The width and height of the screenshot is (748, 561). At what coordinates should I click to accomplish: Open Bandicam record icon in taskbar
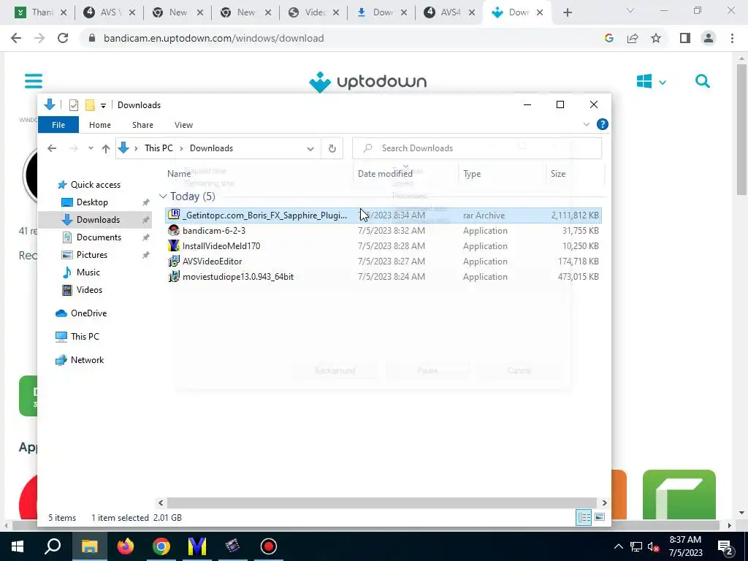tap(269, 546)
